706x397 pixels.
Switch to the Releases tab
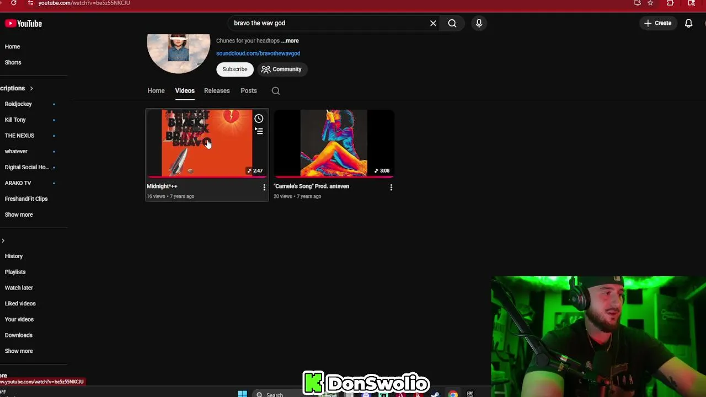(x=217, y=90)
